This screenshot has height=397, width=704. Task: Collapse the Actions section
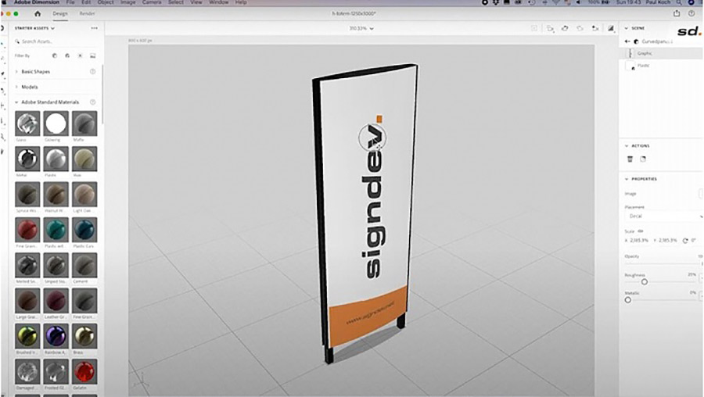click(x=627, y=146)
